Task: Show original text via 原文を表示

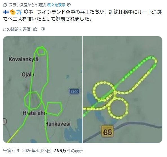Action: (56, 5)
